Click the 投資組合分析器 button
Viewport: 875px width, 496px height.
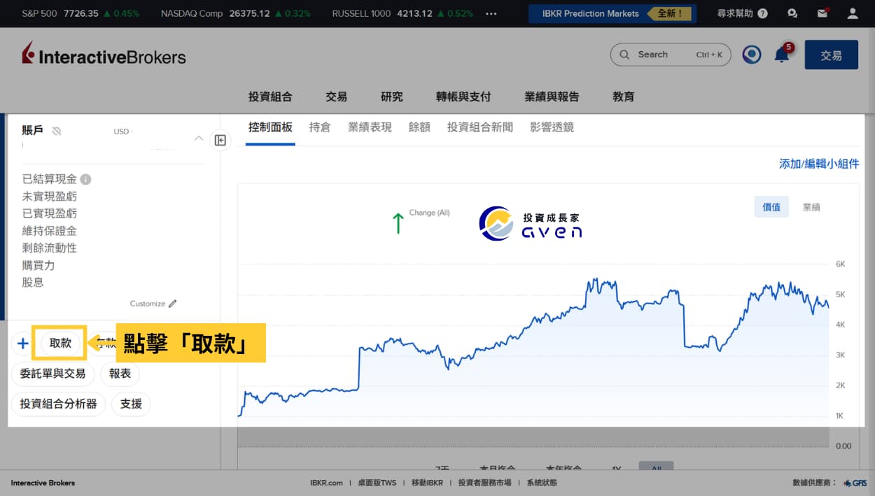(x=58, y=404)
